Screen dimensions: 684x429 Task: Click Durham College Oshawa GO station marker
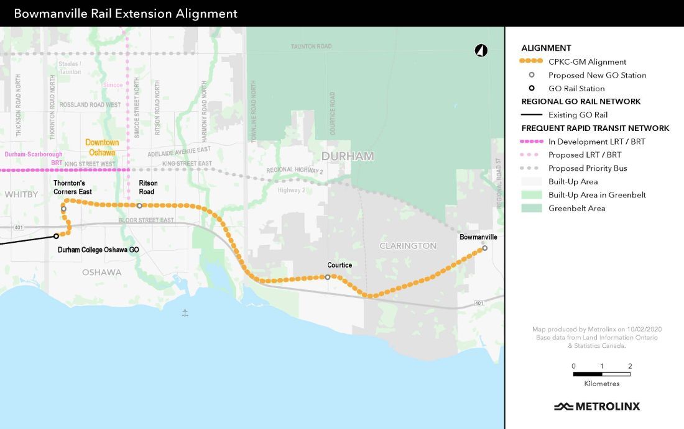(56, 236)
